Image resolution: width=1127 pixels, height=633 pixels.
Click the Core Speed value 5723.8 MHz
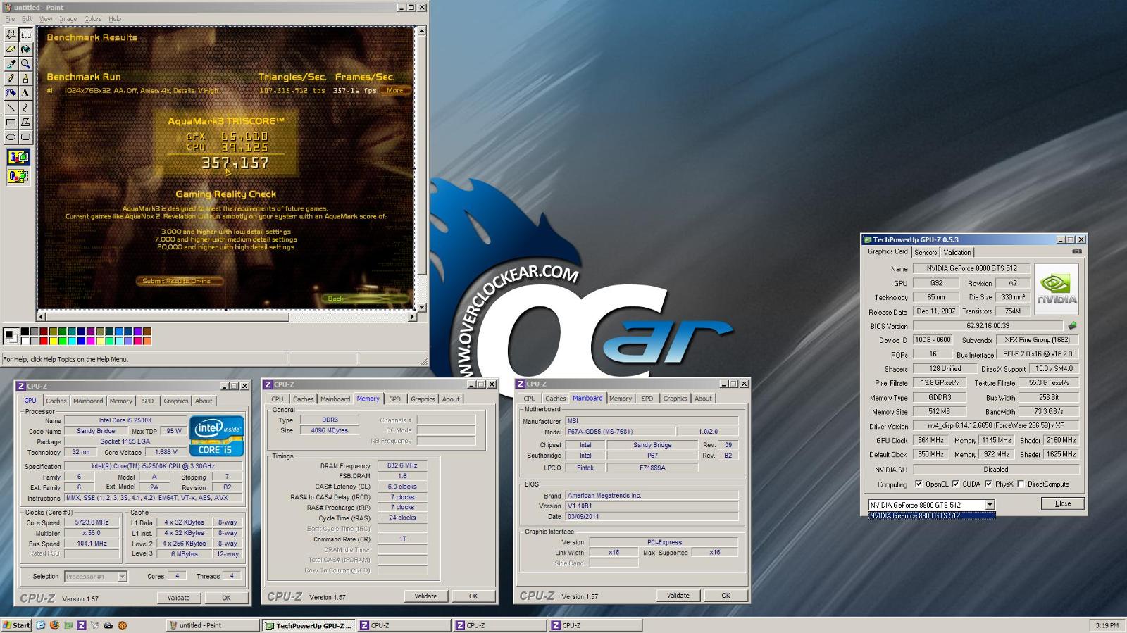[x=92, y=522]
